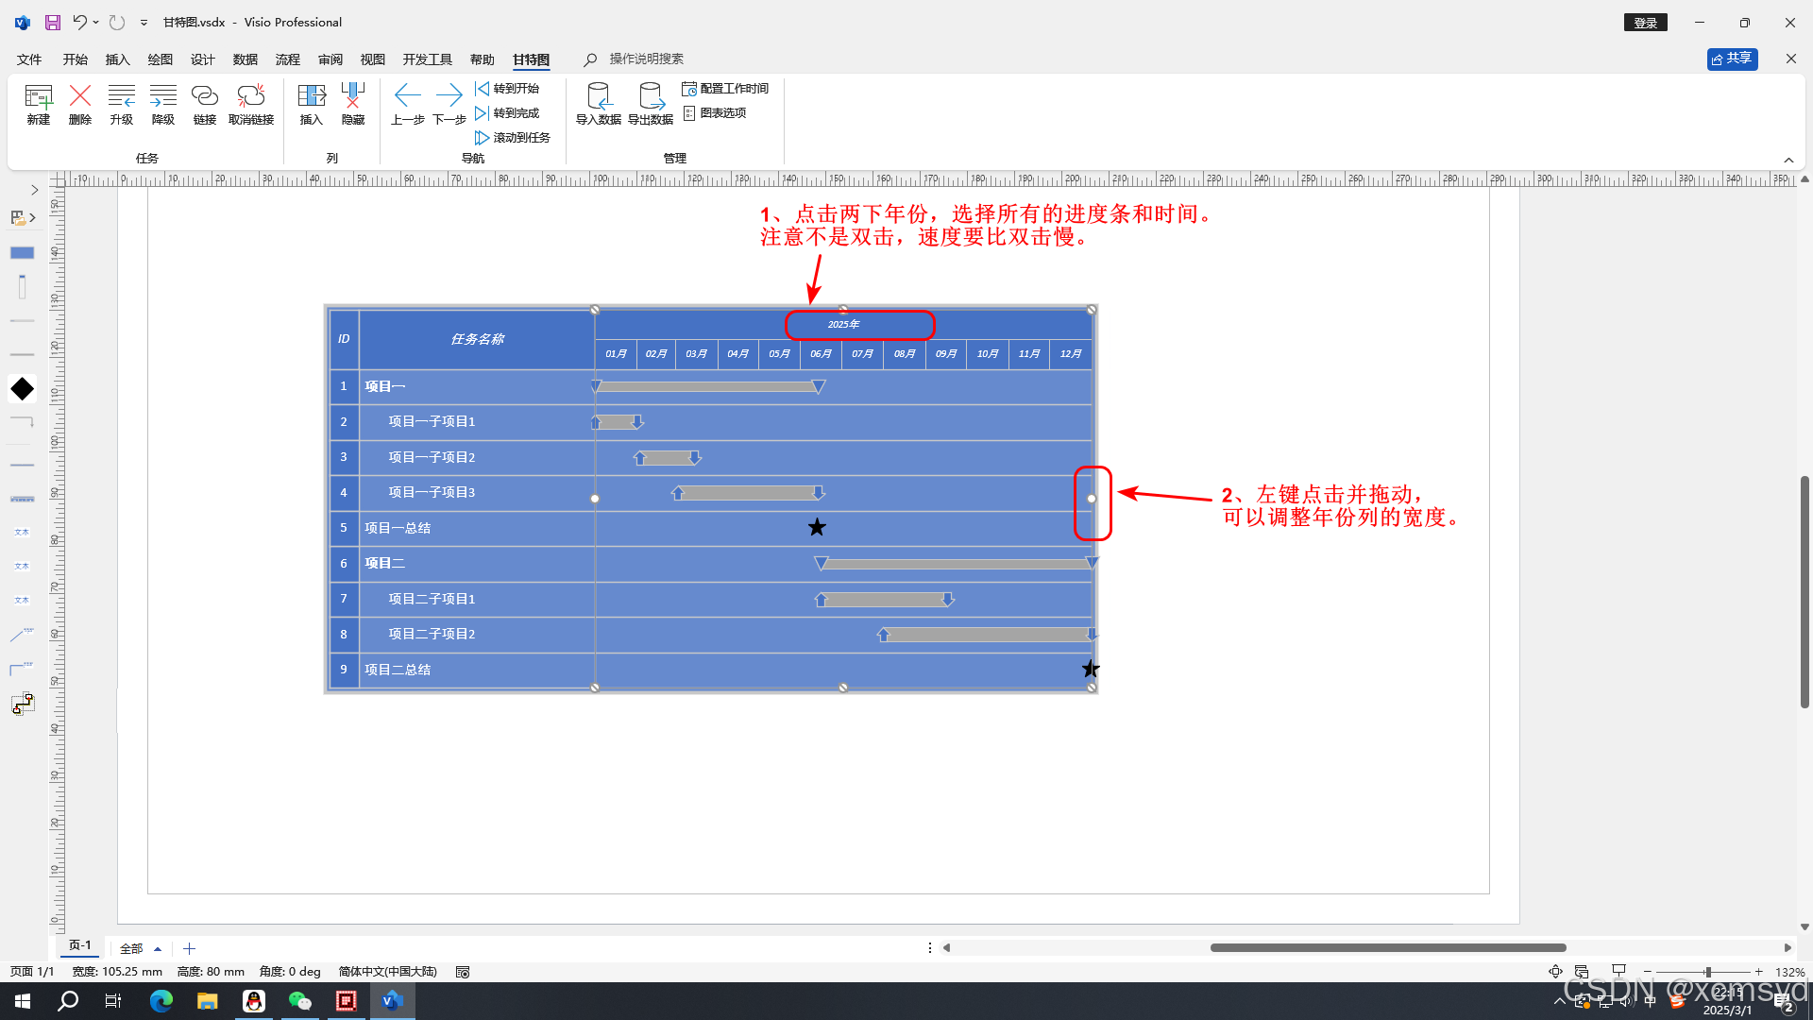Viewport: 1813px width, 1020px height.
Task: Switch to the 页-1 page tab
Action: (x=80, y=946)
